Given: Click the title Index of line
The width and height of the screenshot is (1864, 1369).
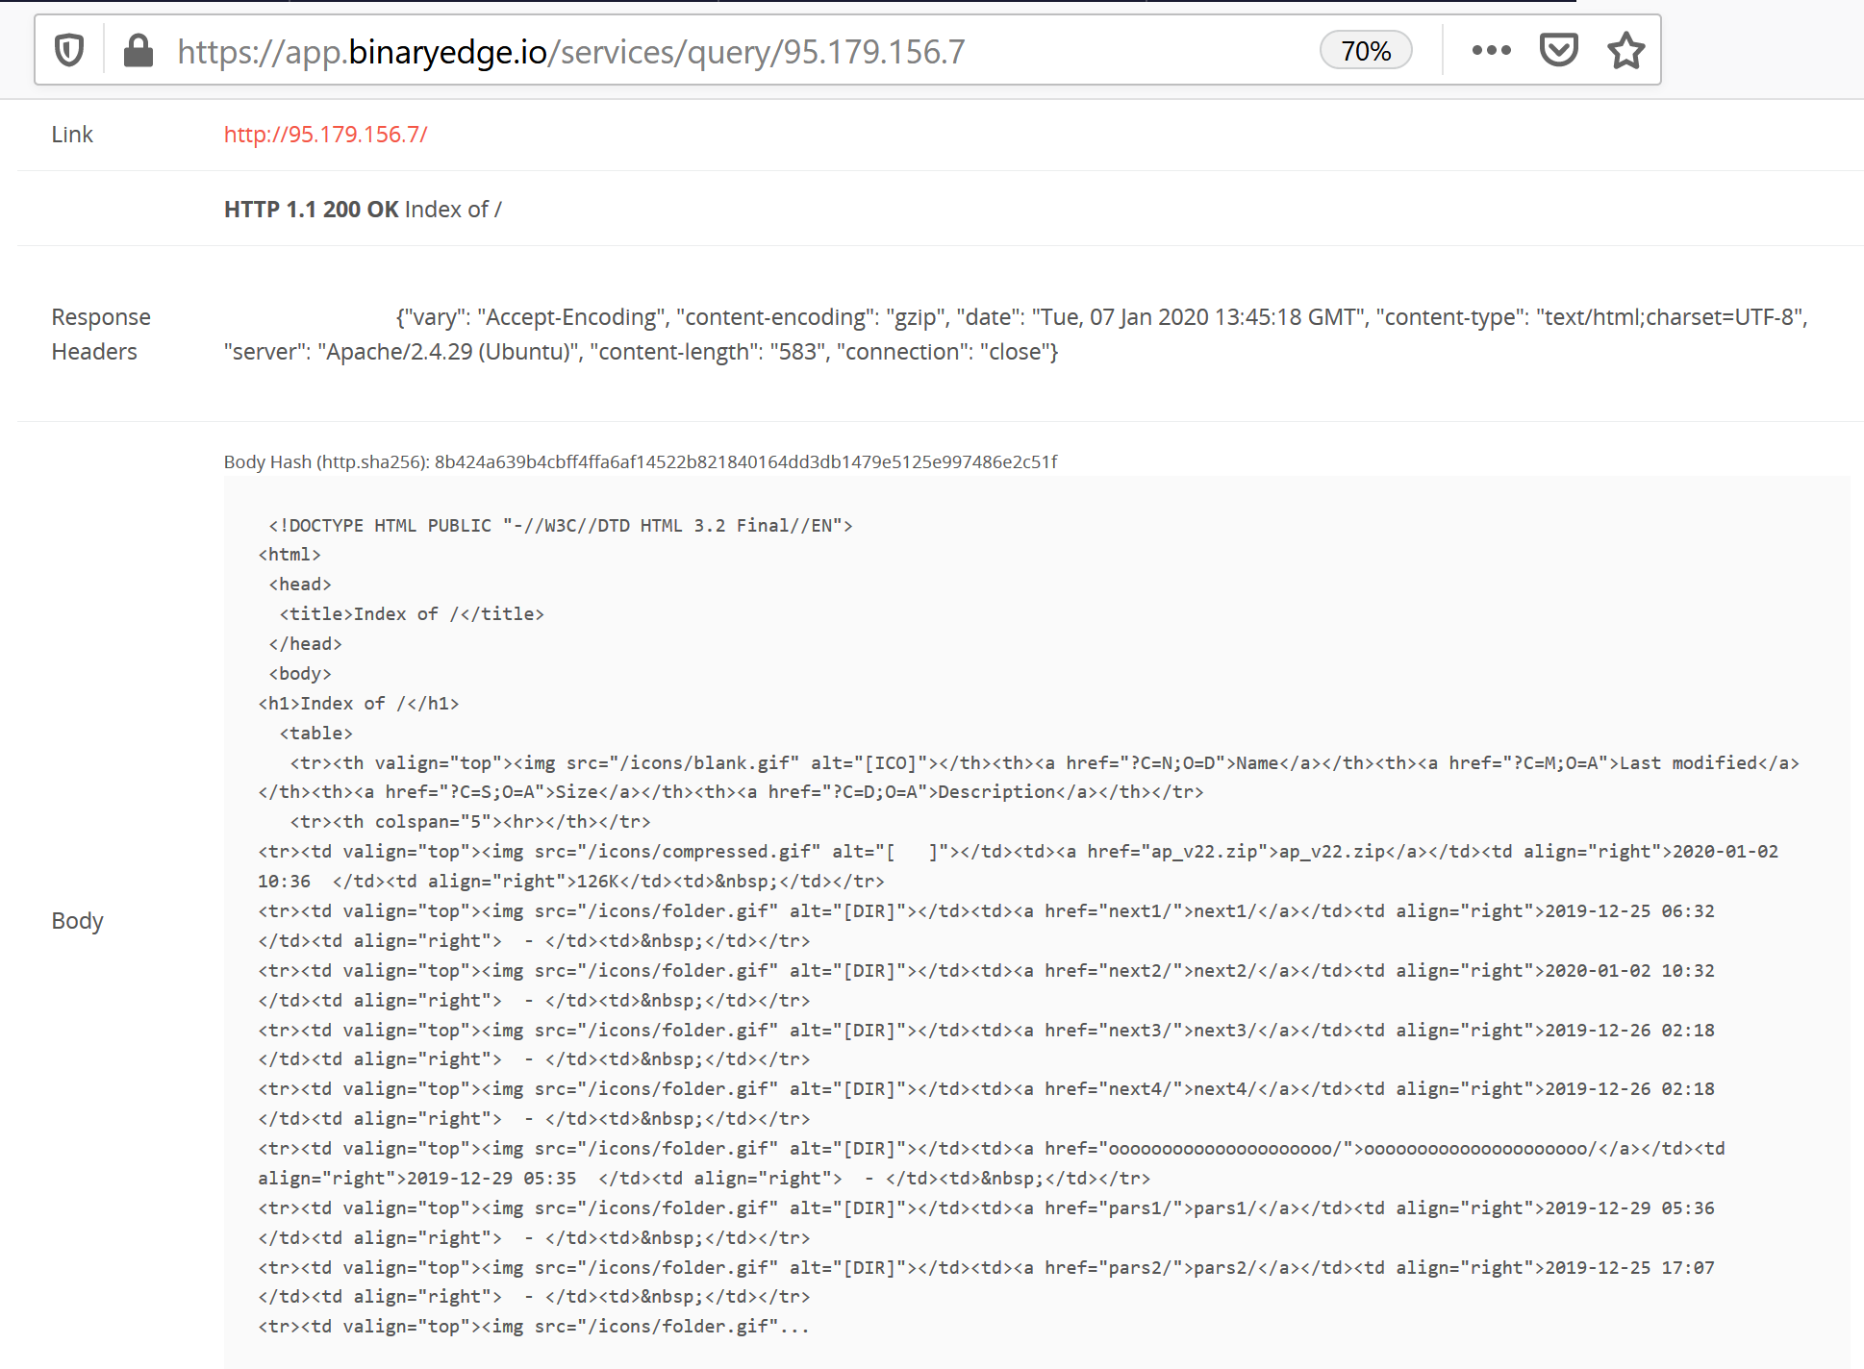Looking at the screenshot, I should point(412,614).
